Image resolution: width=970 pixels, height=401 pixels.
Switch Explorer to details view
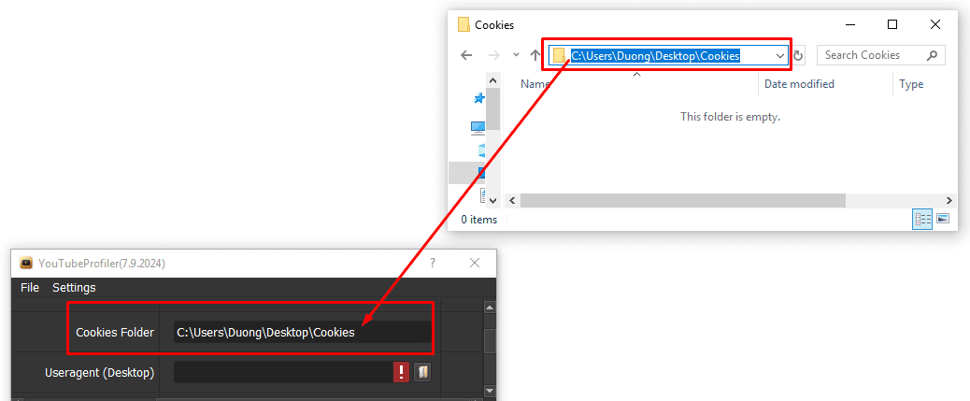pyautogui.click(x=922, y=219)
